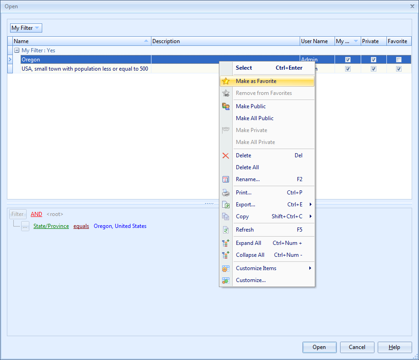This screenshot has width=419, height=360.
Task: Click the Rename text-field icon
Action: click(226, 179)
